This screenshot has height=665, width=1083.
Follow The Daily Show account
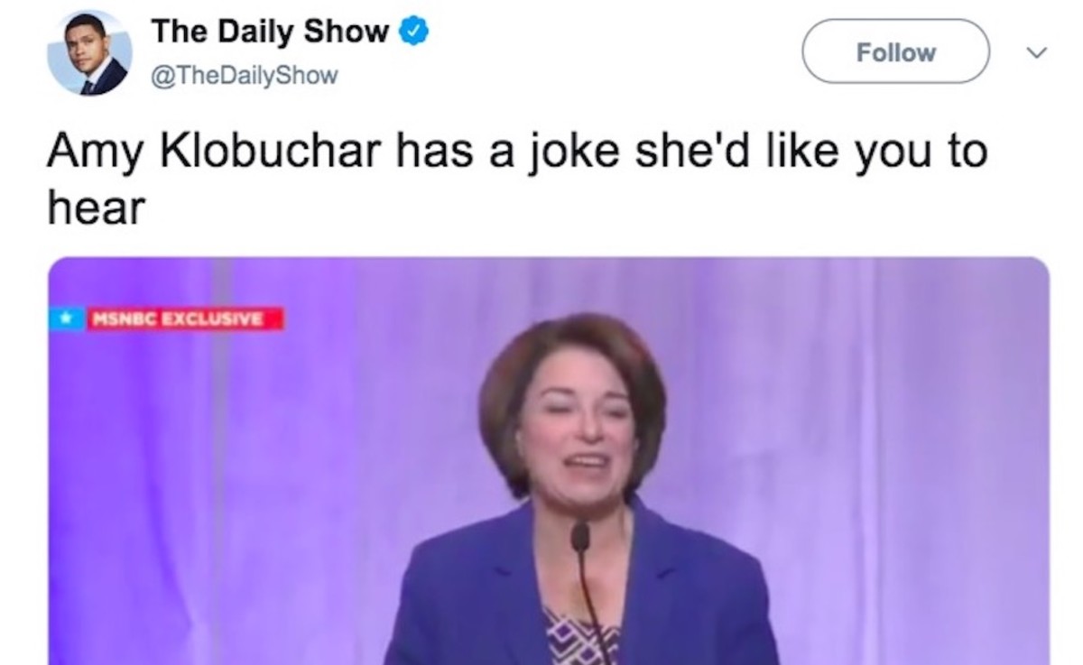click(x=895, y=52)
